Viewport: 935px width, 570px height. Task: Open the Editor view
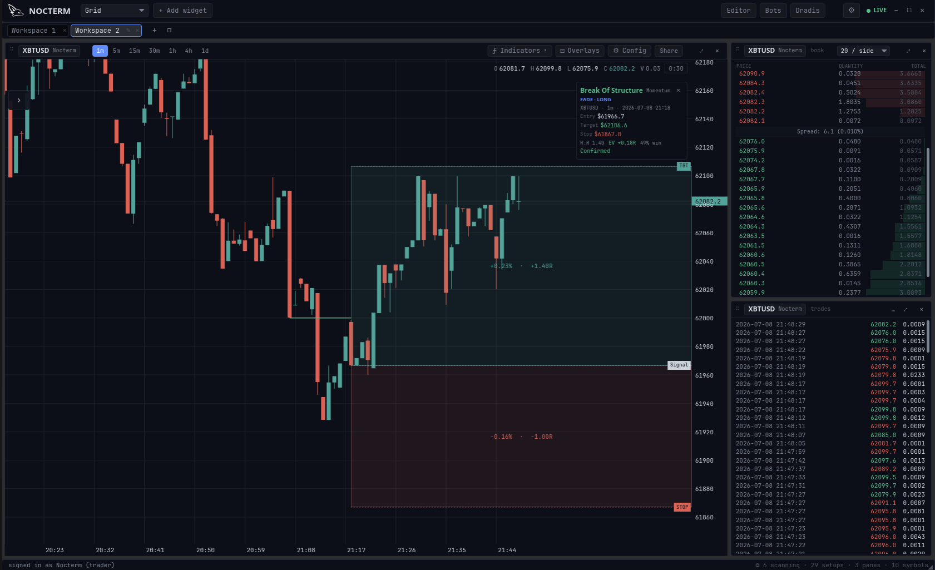739,11
